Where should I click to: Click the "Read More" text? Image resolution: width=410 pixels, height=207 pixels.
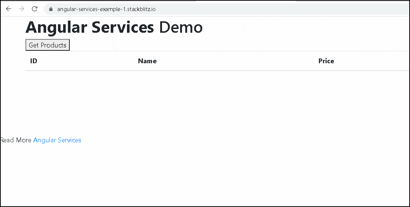16,140
